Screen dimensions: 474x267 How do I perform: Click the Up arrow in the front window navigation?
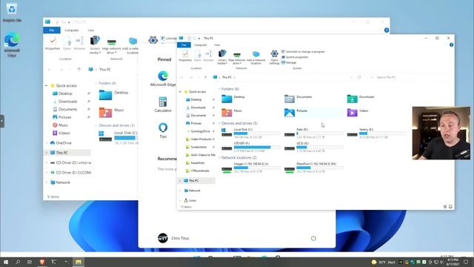click(x=205, y=77)
